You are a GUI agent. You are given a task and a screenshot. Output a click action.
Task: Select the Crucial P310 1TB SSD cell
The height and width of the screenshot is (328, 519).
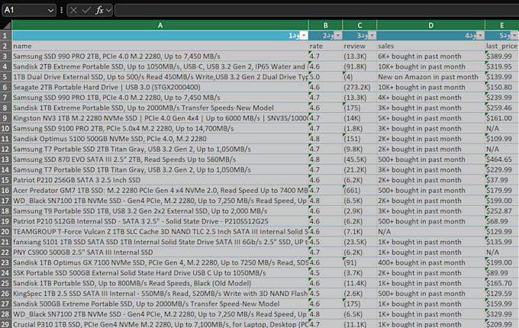click(x=160, y=324)
